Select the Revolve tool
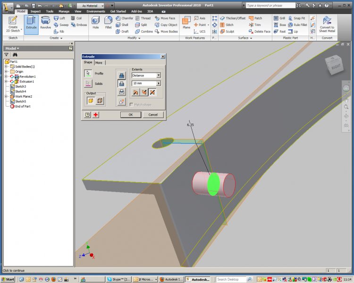Screen dimensions: 354x283 pos(45,23)
